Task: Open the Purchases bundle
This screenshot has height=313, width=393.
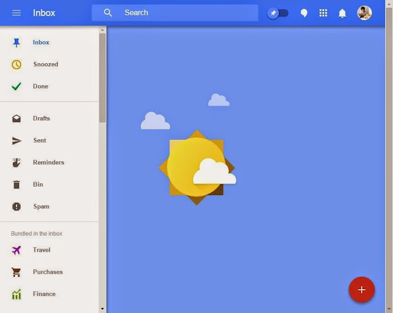Action: (48, 272)
